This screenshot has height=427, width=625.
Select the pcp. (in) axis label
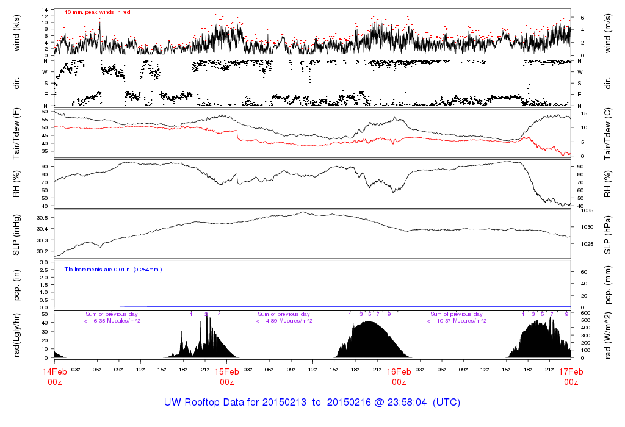pyautogui.click(x=16, y=285)
